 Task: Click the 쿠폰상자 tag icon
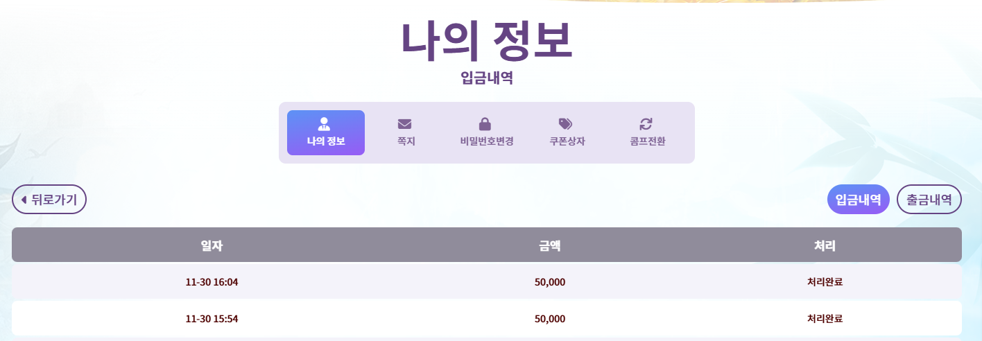click(566, 124)
